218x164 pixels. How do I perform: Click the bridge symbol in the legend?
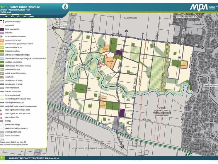pos(2,121)
